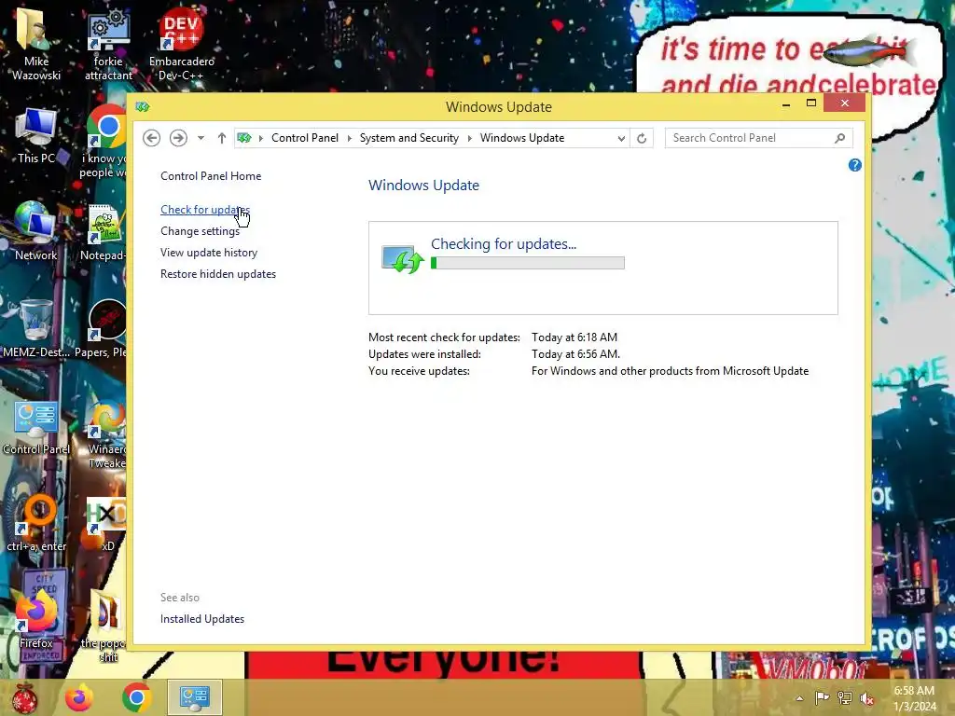Select This PC desktop icon
This screenshot has height=716, width=955.
pyautogui.click(x=36, y=136)
